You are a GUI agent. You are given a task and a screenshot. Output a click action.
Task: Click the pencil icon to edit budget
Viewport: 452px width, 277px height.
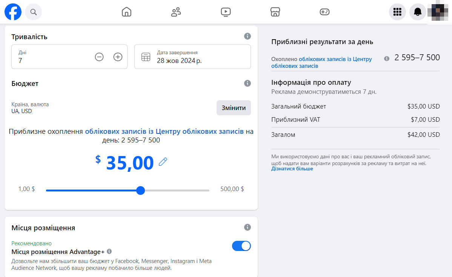pyautogui.click(x=163, y=162)
